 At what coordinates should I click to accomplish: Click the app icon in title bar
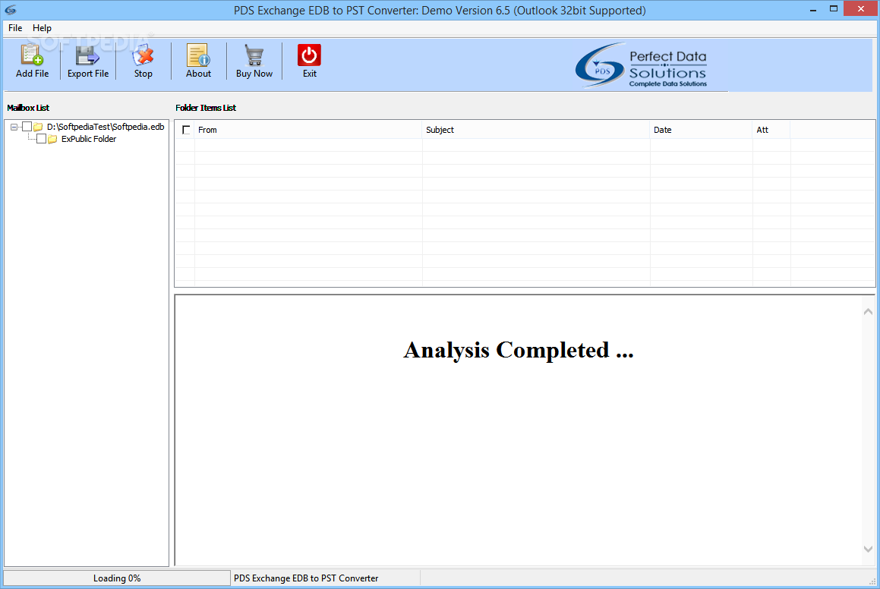[x=10, y=10]
